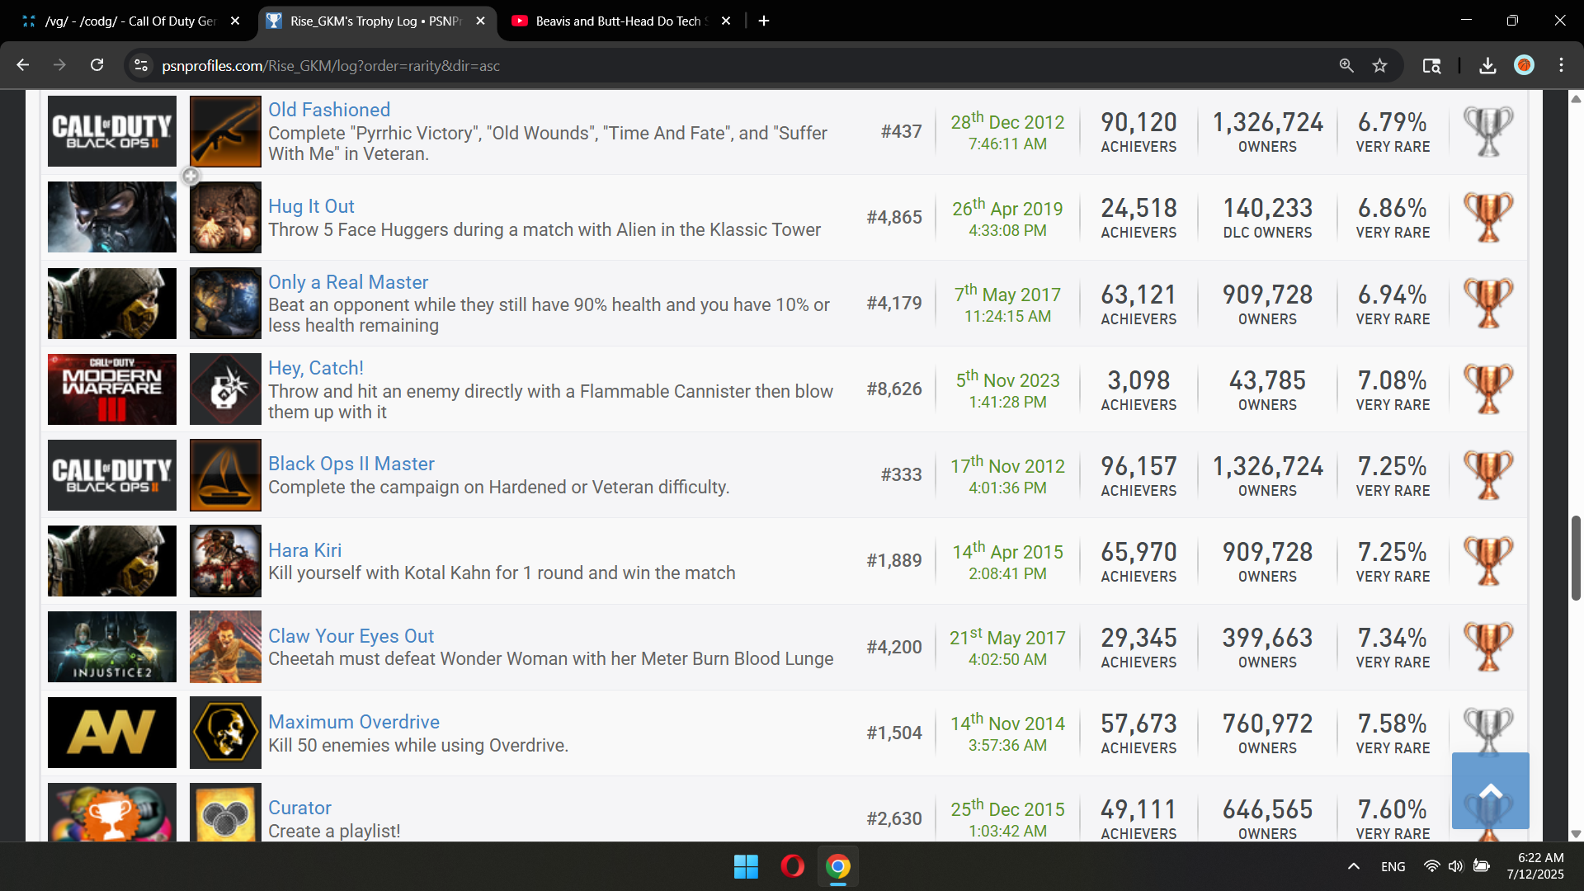The height and width of the screenshot is (891, 1584).
Task: Open the Hug It Out trophy link
Action: tap(311, 206)
